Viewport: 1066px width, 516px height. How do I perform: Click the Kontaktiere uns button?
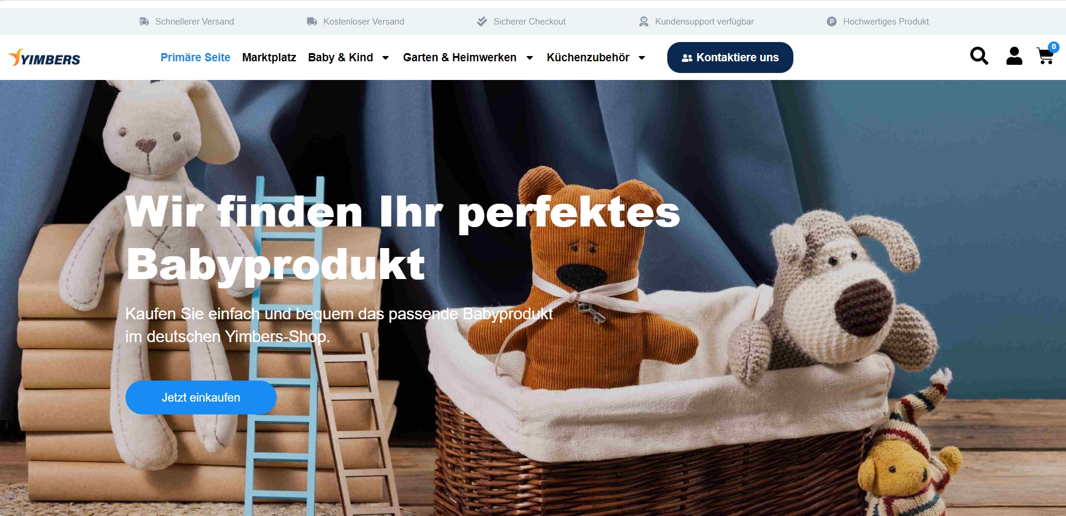click(730, 57)
